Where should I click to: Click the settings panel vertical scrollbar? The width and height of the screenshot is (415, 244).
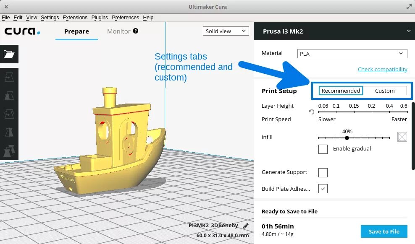coord(413,136)
